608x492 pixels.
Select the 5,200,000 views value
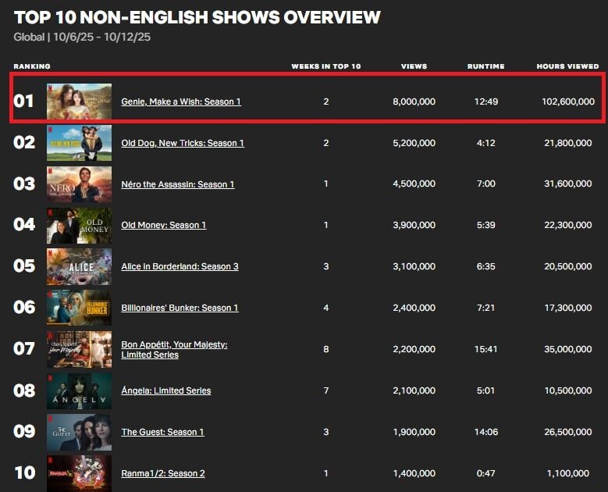[414, 143]
